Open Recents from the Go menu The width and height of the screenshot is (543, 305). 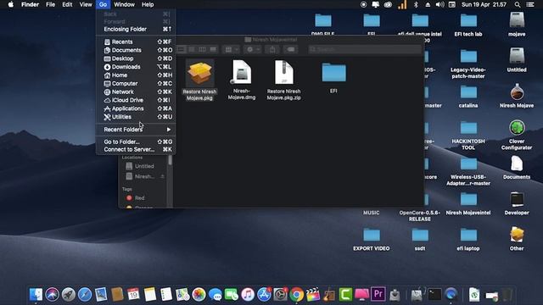pyautogui.click(x=136, y=42)
